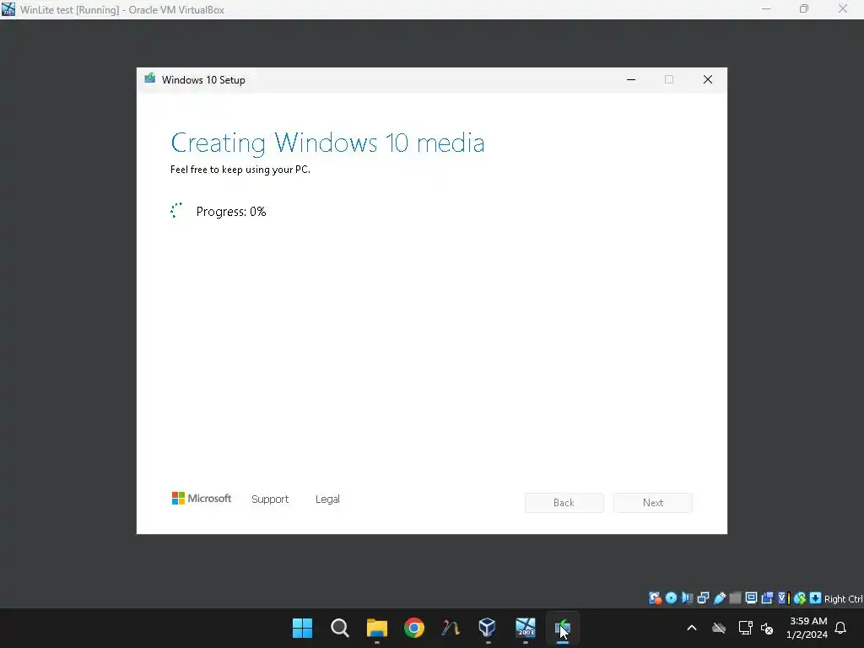
Task: Click the Next button in setup
Action: (653, 503)
